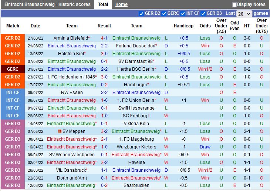This screenshot has width=270, height=191.
Task: Click the Havelse team name
Action: pyautogui.click(x=136, y=162)
